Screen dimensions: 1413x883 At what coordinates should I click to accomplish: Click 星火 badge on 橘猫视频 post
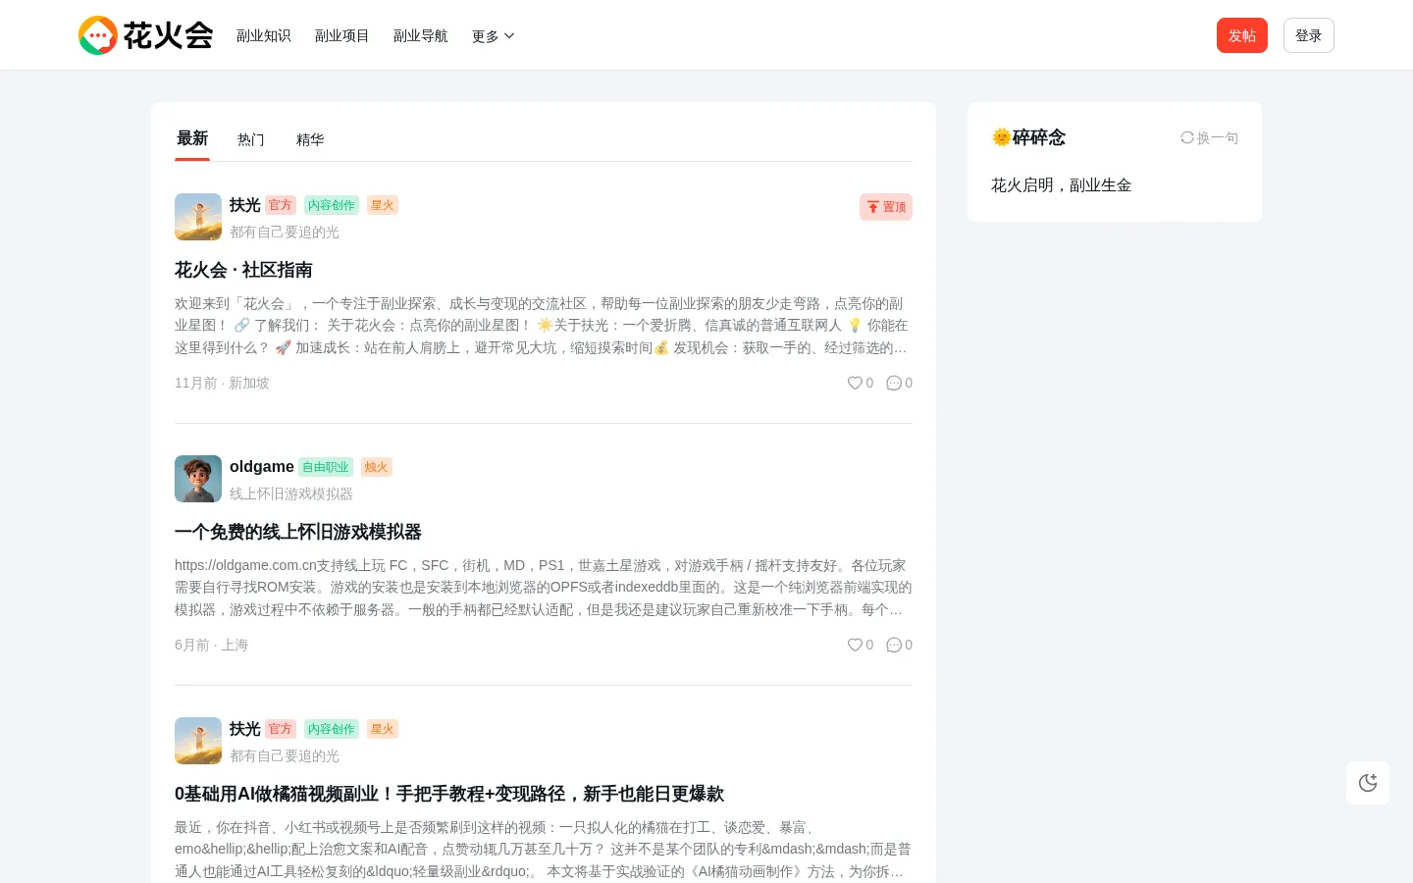tap(383, 729)
